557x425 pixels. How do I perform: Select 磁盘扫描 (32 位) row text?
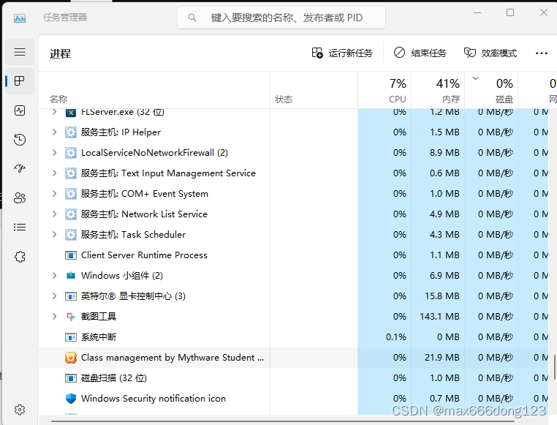(x=114, y=377)
